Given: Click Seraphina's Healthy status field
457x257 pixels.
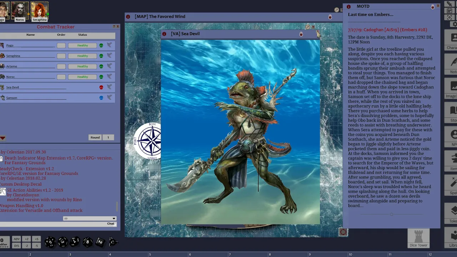Looking at the screenshot, I should pos(82,56).
